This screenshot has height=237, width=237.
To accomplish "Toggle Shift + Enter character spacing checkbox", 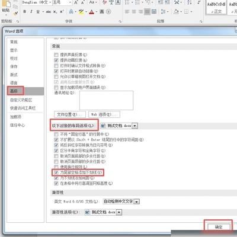I will [56, 140].
